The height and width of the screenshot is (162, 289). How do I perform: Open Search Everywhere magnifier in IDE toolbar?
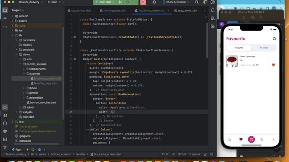pyautogui.click(x=197, y=2)
